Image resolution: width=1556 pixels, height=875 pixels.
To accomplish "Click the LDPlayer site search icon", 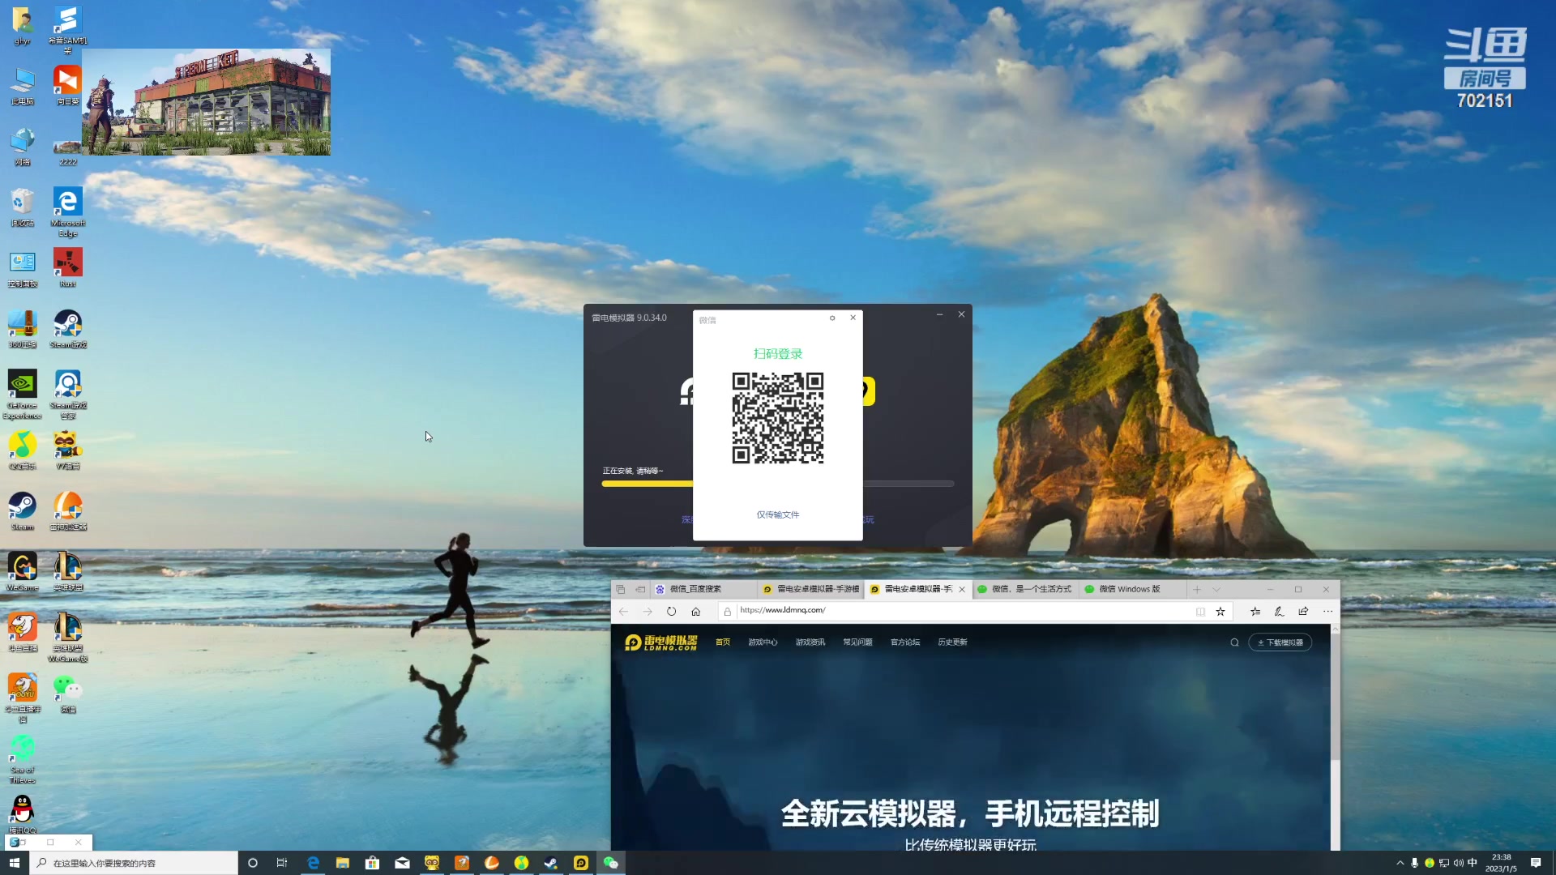I will click(1234, 642).
